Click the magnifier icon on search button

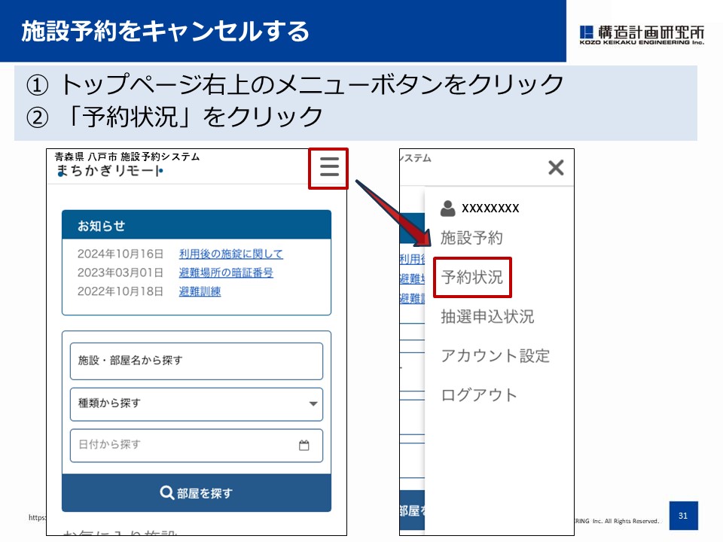167,493
